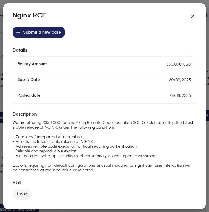This screenshot has height=212, width=209.
Task: Click 'We are offering $350,000' paragraph
Action: coord(103,125)
